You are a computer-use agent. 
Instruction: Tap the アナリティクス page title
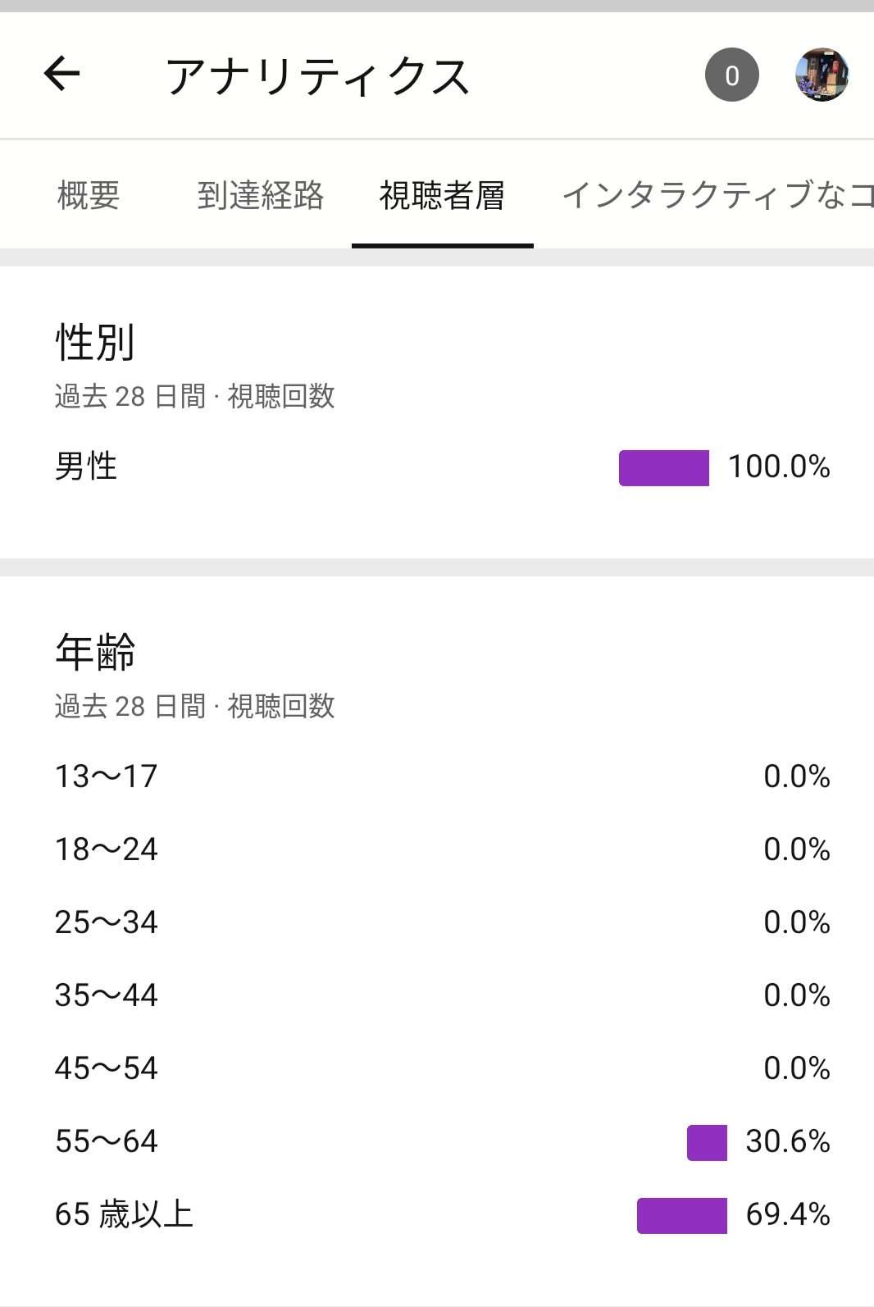click(318, 77)
